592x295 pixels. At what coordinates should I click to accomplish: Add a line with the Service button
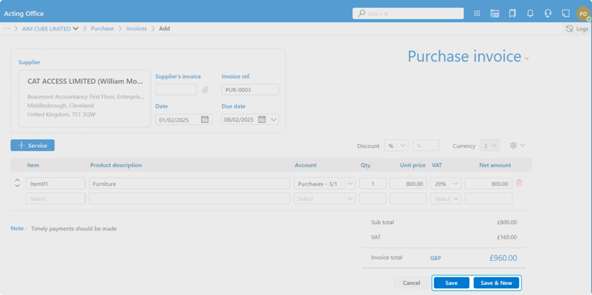[x=33, y=145]
